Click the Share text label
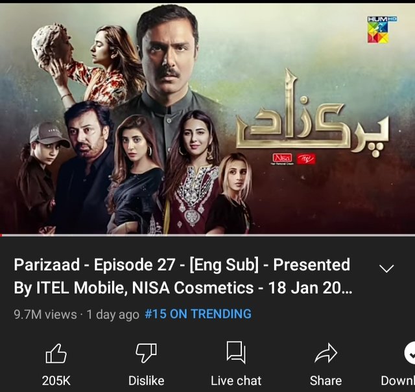This screenshot has width=415, height=392. (x=326, y=380)
